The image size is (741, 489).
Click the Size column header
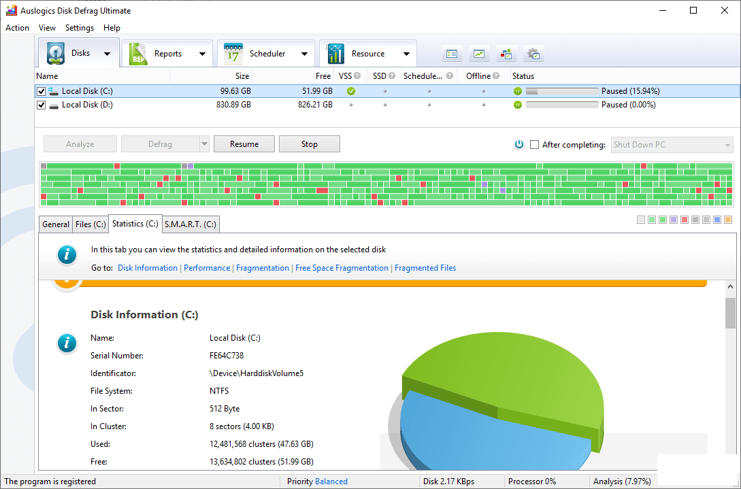click(x=211, y=75)
